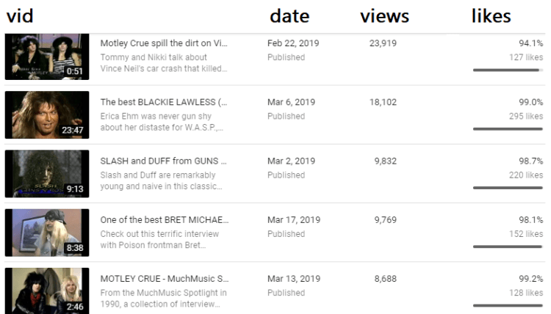This screenshot has height=314, width=551.
Task: Click the likes column header
Action: pyautogui.click(x=491, y=16)
